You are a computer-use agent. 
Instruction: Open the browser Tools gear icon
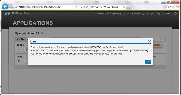coord(176,7)
